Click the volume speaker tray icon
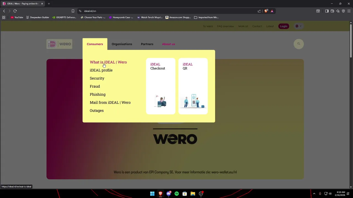The image size is (353, 198). [330, 194]
